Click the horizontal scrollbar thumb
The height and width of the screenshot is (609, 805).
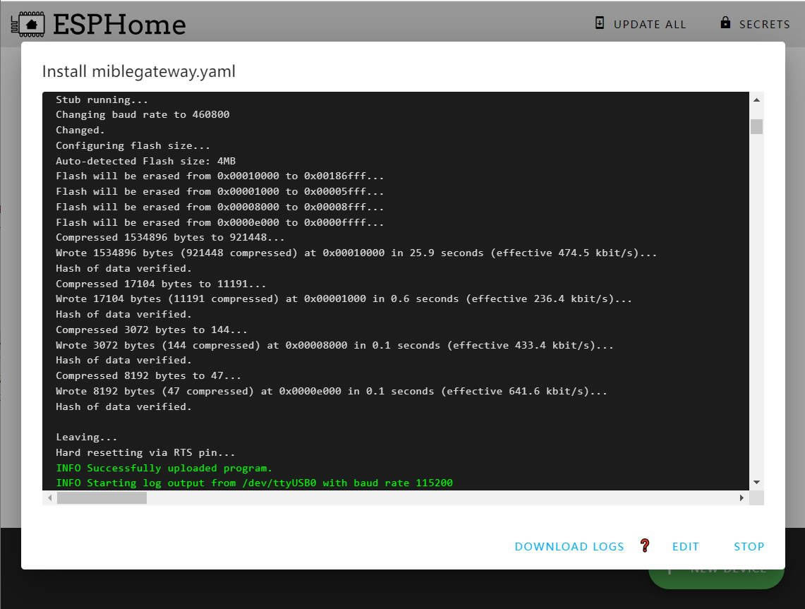(102, 498)
